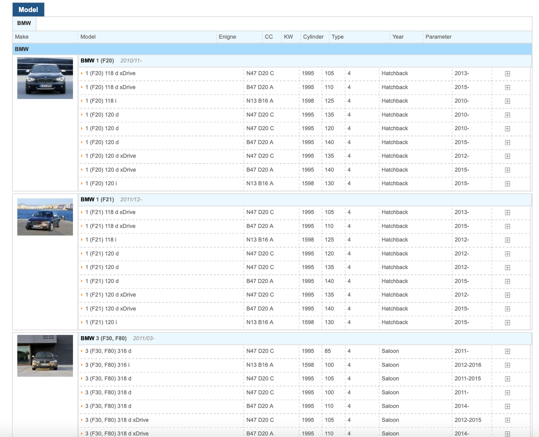This screenshot has height=437, width=539.
Task: Click the Enigne column header
Action: coord(228,37)
